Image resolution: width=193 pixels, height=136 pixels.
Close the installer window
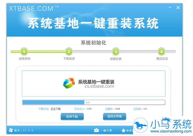tap(178, 8)
